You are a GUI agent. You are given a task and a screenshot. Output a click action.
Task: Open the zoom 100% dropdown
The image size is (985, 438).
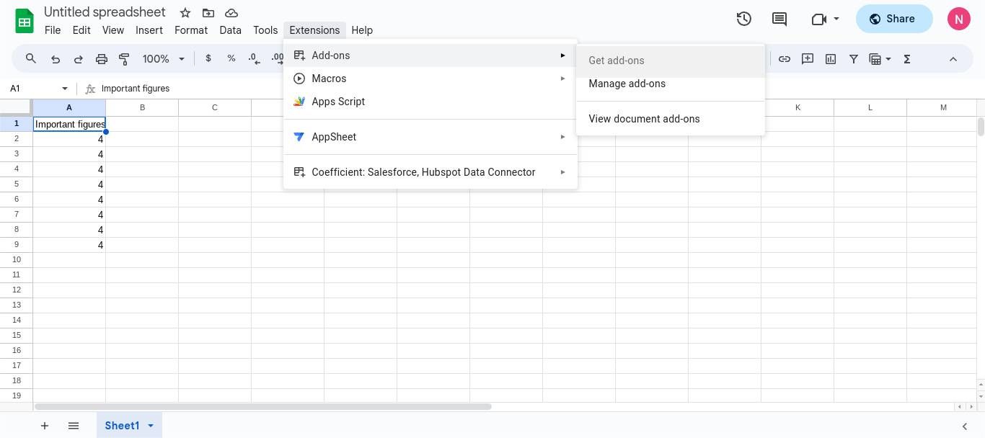(164, 59)
